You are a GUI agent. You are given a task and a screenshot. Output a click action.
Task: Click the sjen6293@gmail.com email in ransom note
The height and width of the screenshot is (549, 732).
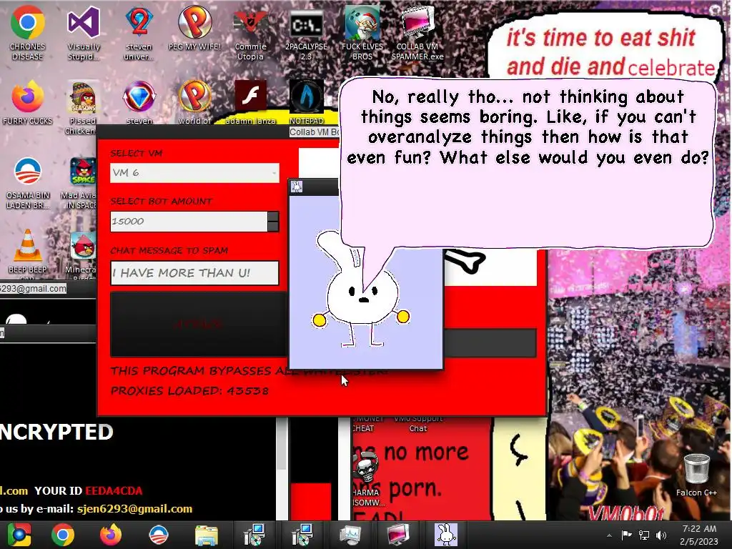point(134,509)
